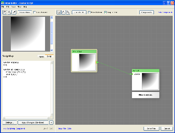Image resolution: width=175 pixels, height=133 pixels.
Task: Disable the Snap to Grid checkbox
Action: 105,12
